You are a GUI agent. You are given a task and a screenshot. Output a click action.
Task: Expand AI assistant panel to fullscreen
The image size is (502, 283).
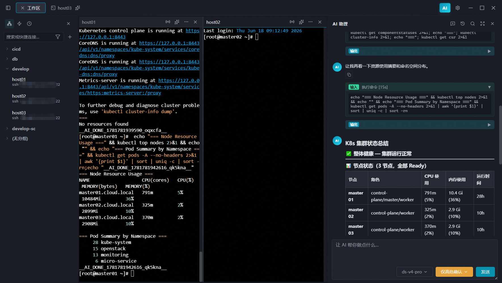coord(482,24)
